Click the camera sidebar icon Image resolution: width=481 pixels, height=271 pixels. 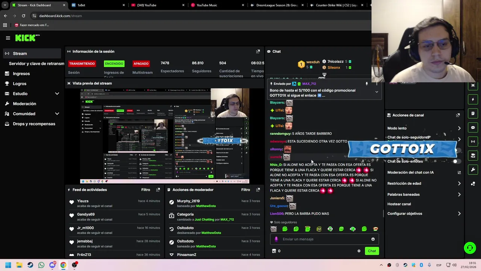click(x=473, y=85)
